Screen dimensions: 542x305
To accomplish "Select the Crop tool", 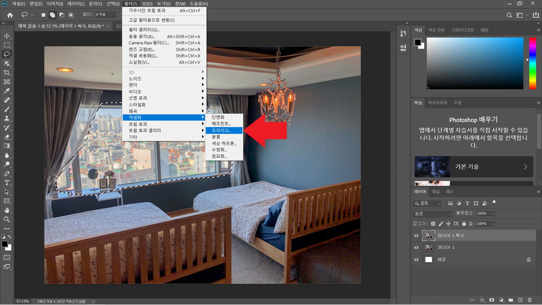I will point(7,73).
